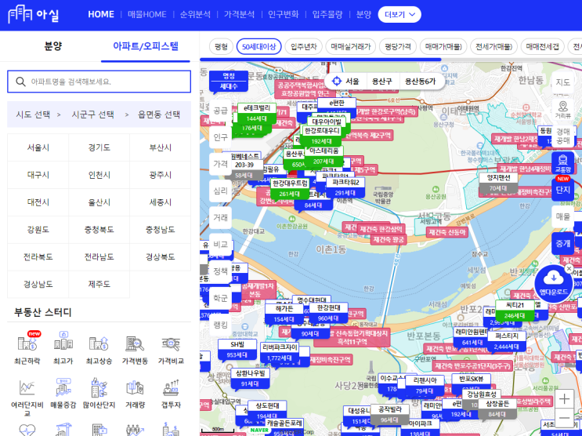
Task: Toggle the 매매전세갭 filter chip
Action: pyautogui.click(x=542, y=46)
